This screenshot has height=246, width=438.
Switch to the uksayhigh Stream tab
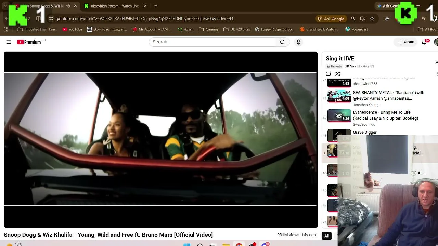(115, 6)
